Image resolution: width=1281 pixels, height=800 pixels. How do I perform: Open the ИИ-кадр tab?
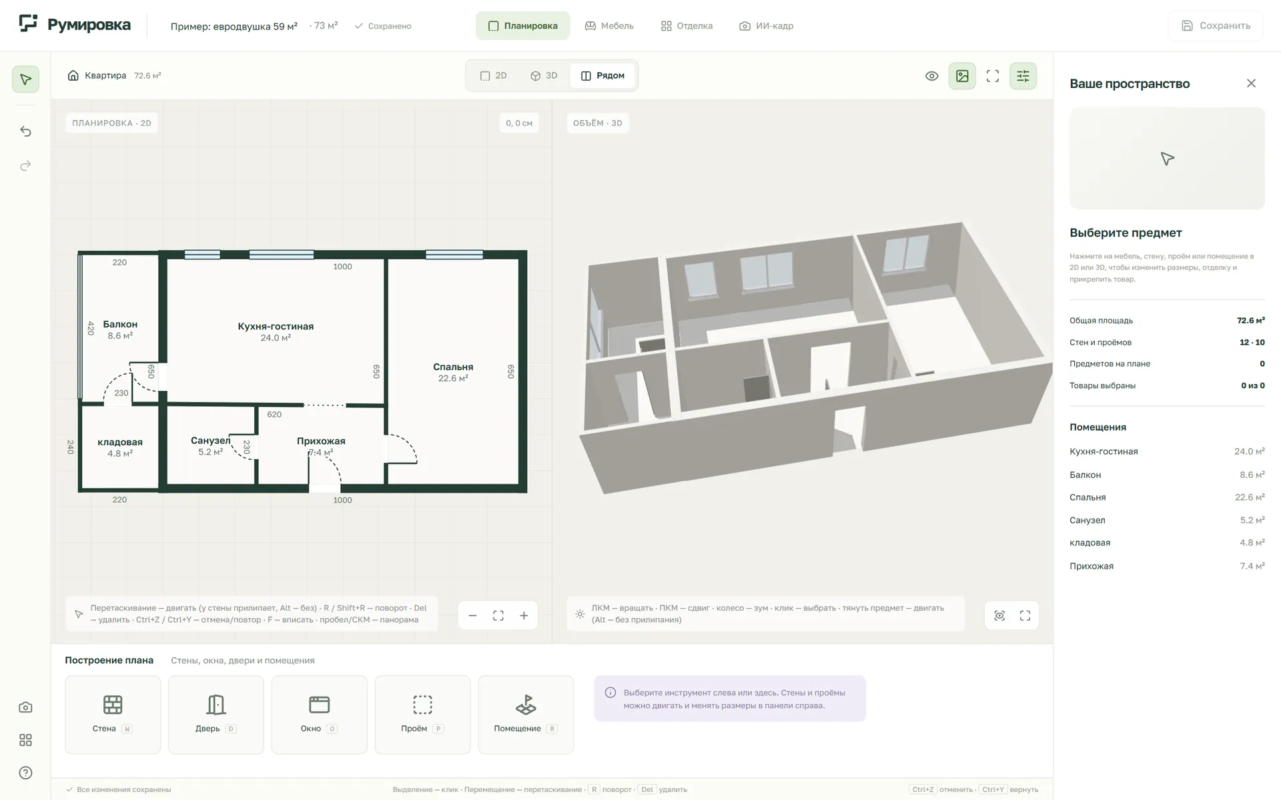point(766,26)
